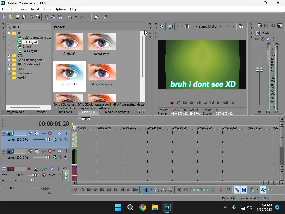Open the overlays grid dropdown arrow
285x214 pixels.
pos(233,26)
